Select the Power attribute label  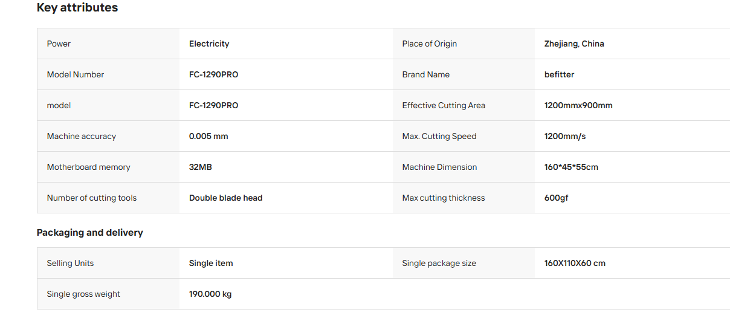point(59,44)
